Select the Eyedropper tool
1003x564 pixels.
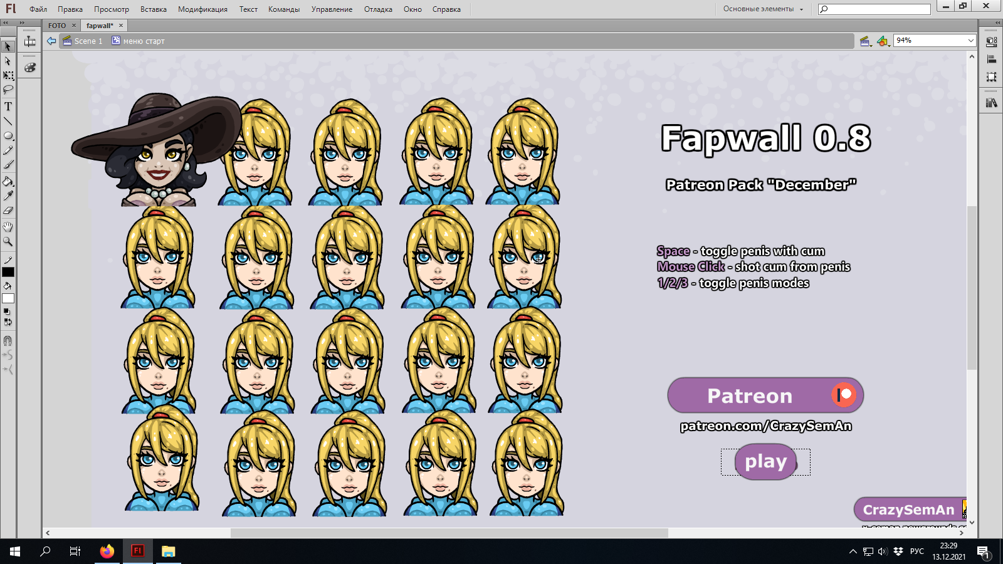[x=8, y=196]
